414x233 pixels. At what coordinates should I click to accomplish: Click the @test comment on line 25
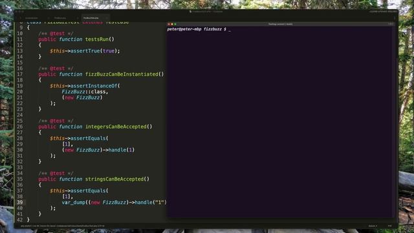(x=56, y=121)
